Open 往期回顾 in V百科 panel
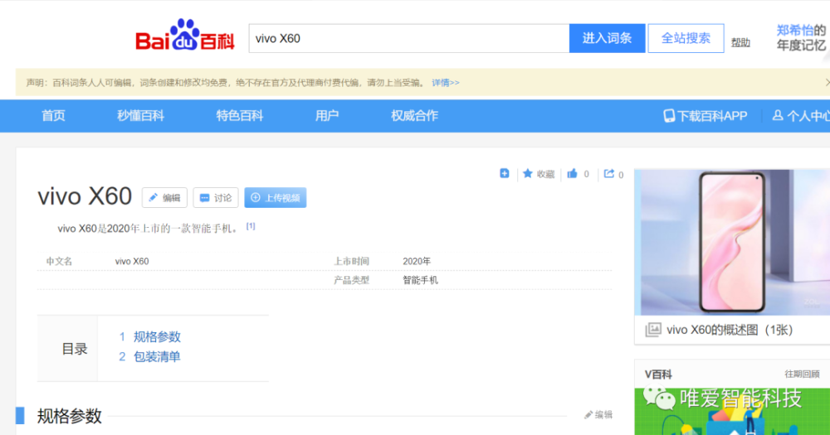This screenshot has height=435, width=830. click(802, 375)
